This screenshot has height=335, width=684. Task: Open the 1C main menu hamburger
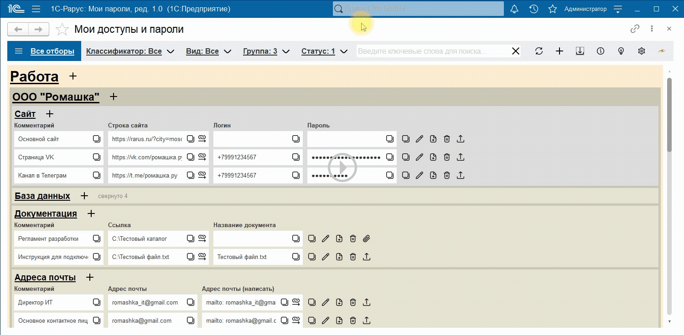[x=36, y=9]
